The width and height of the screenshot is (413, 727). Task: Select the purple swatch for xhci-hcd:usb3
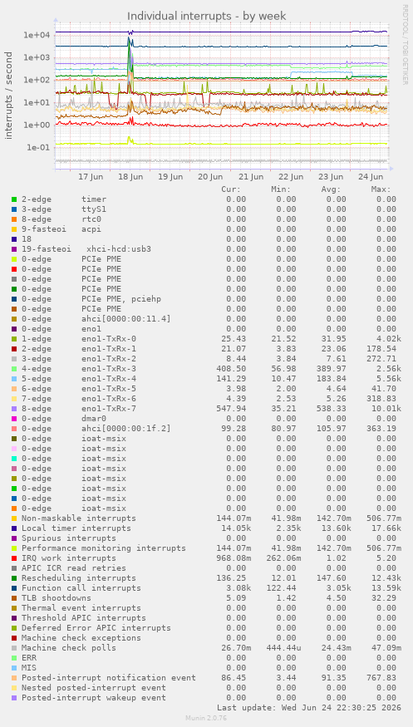click(14, 249)
